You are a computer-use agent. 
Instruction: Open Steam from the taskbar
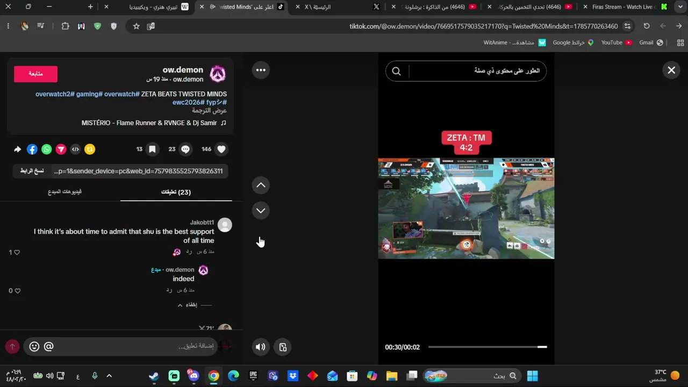pos(154,376)
